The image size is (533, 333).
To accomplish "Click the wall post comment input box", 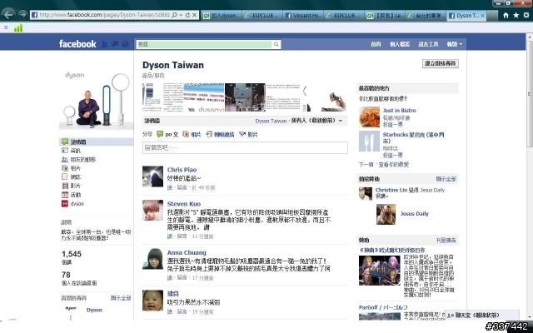I will tap(245, 148).
